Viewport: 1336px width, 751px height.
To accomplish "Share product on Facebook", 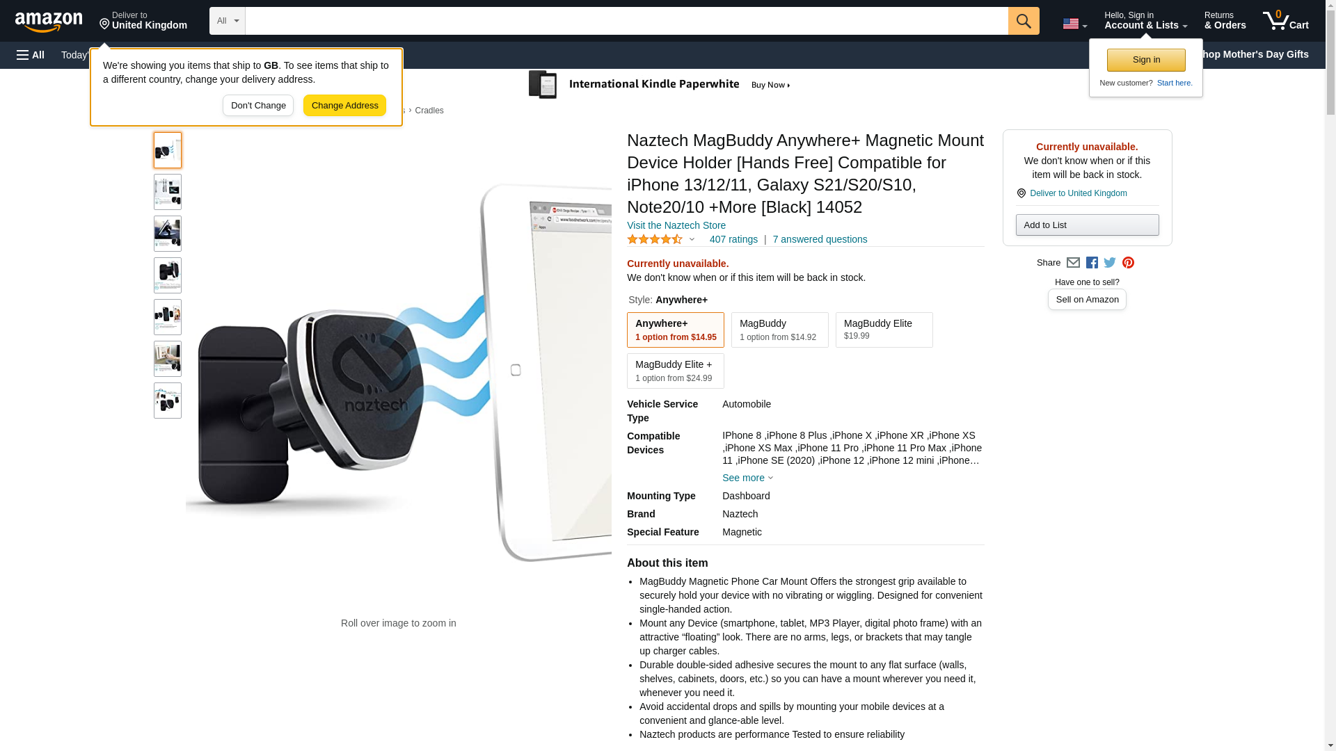I will (x=1092, y=263).
